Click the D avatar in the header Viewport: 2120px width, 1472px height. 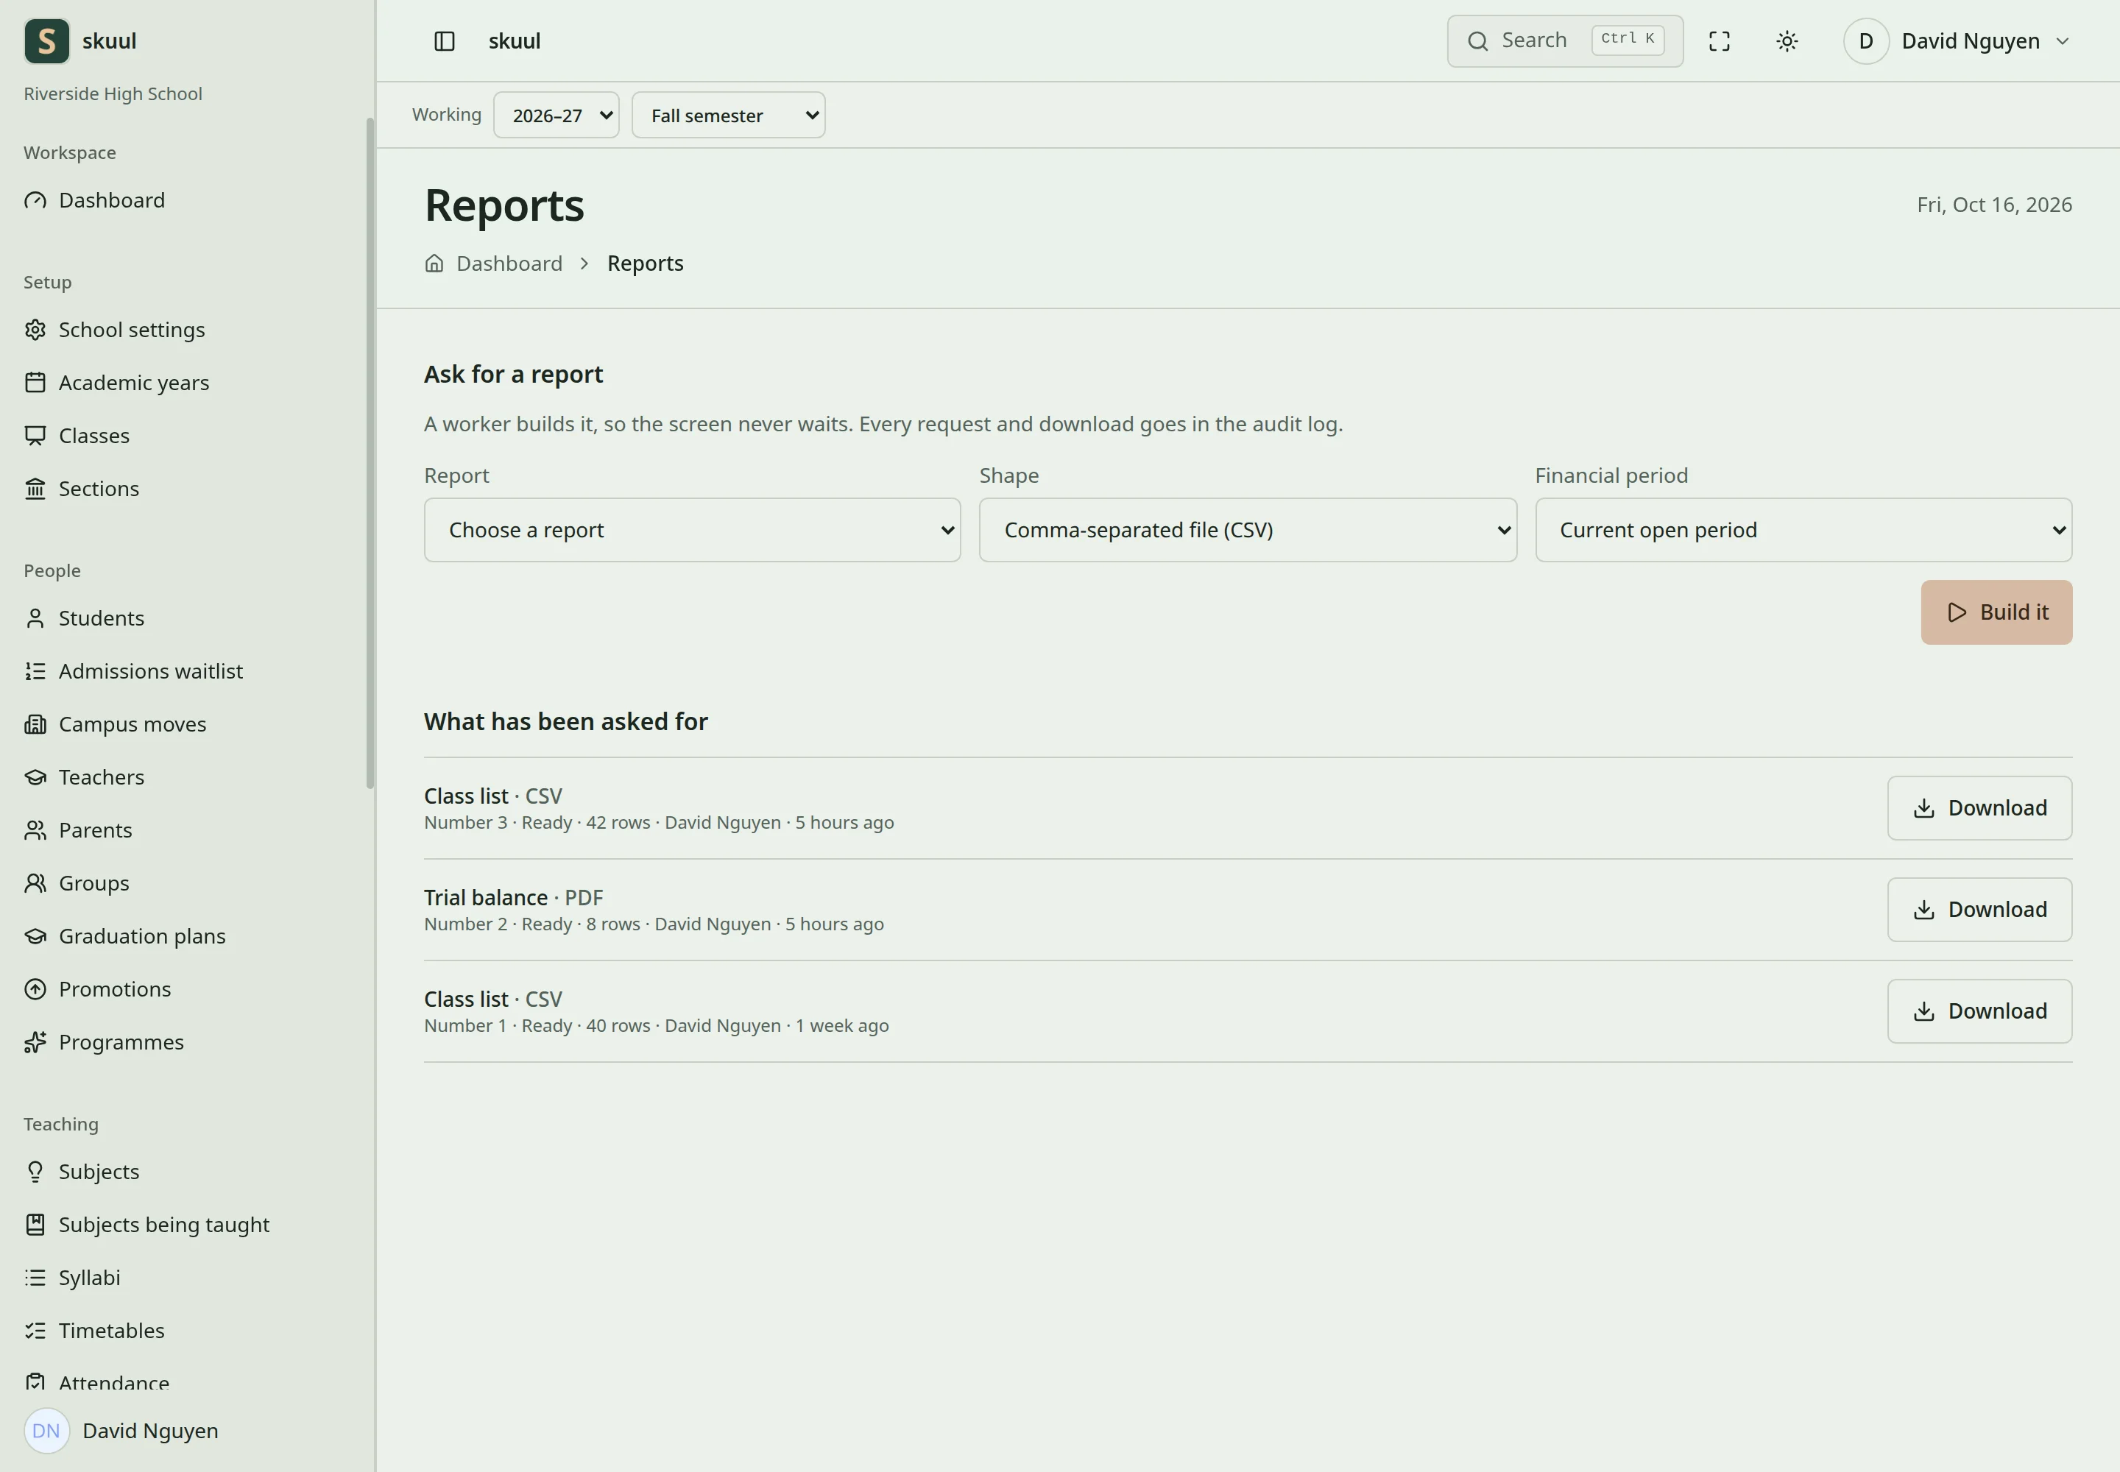[1865, 40]
